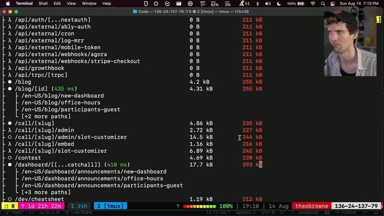Select tmux window tab 2 [tmux]
This screenshot has width=384, height=216.
pos(110,206)
